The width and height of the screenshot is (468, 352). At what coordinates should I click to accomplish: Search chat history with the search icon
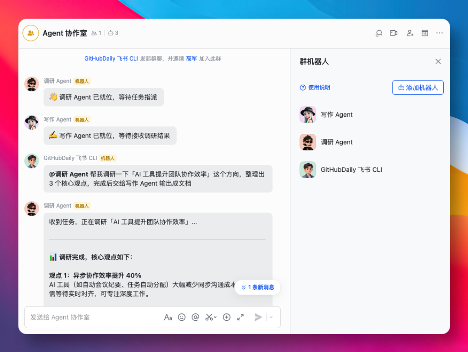point(379,33)
